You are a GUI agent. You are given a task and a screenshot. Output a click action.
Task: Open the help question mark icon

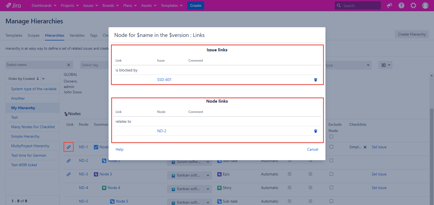pyautogui.click(x=401, y=5)
